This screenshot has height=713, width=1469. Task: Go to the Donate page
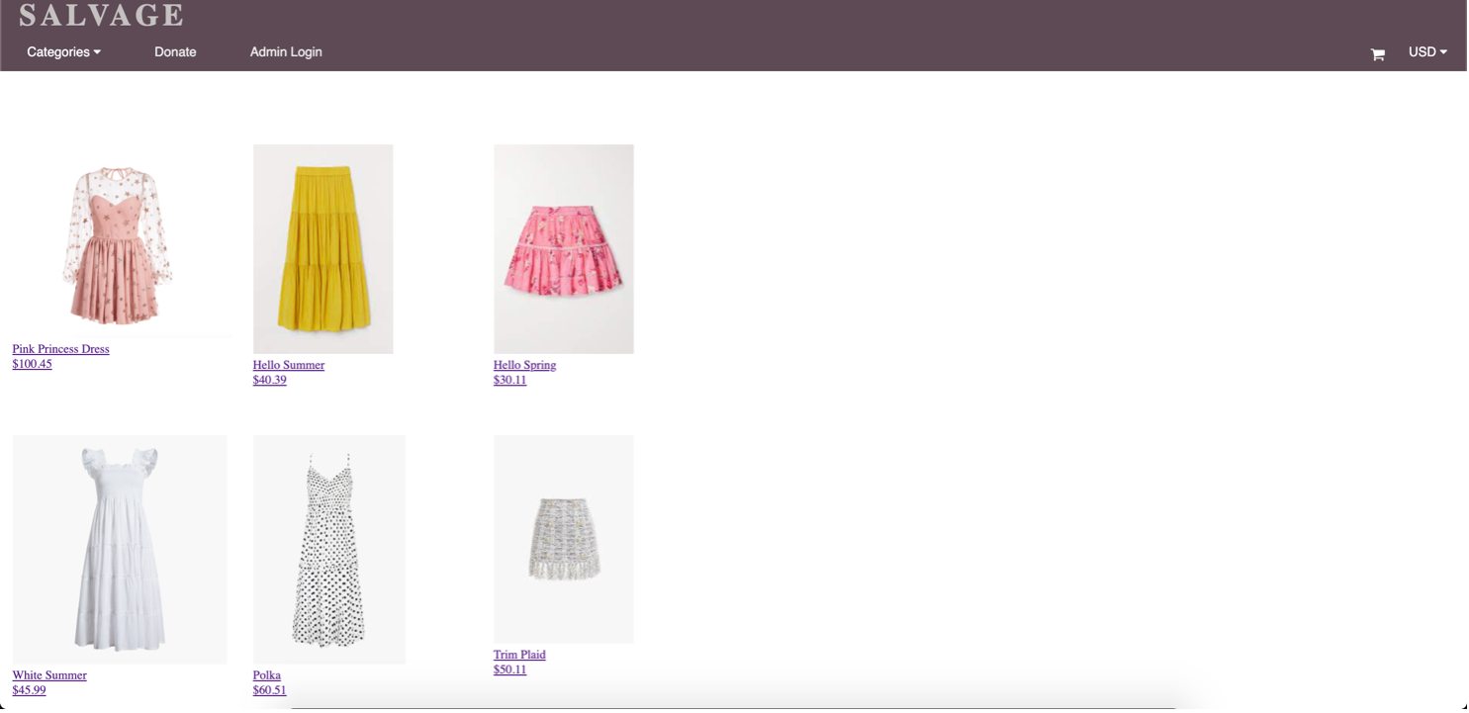175,51
